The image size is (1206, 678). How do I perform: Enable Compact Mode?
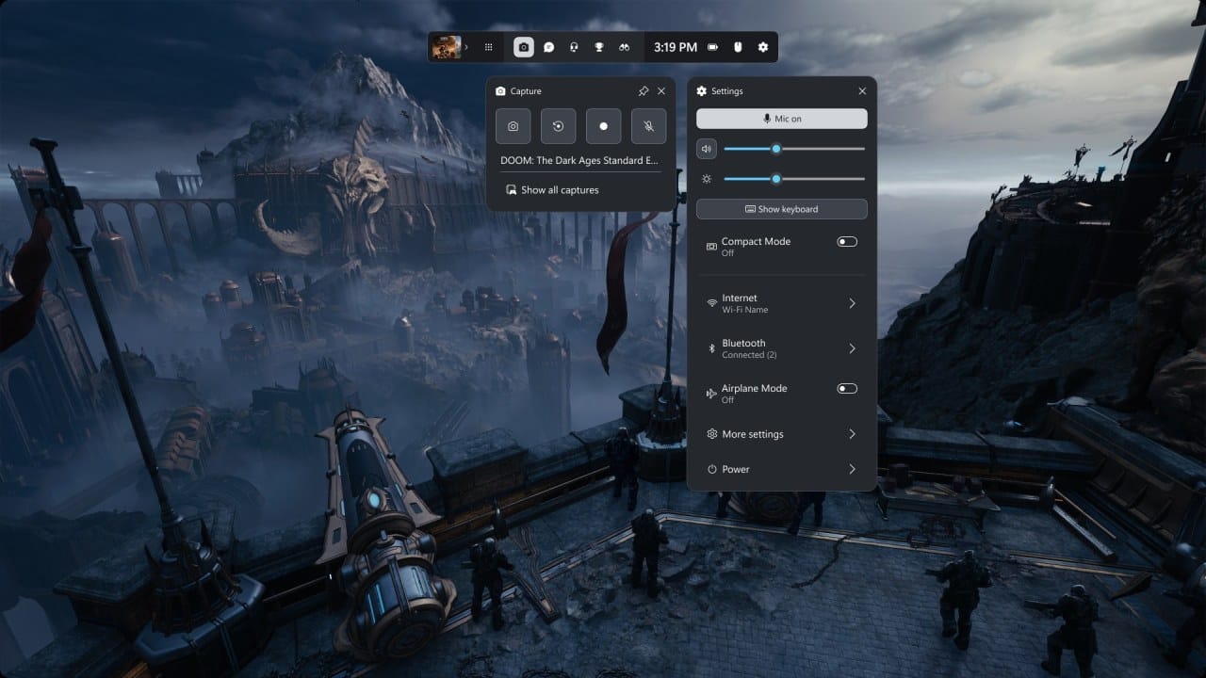[x=846, y=241]
